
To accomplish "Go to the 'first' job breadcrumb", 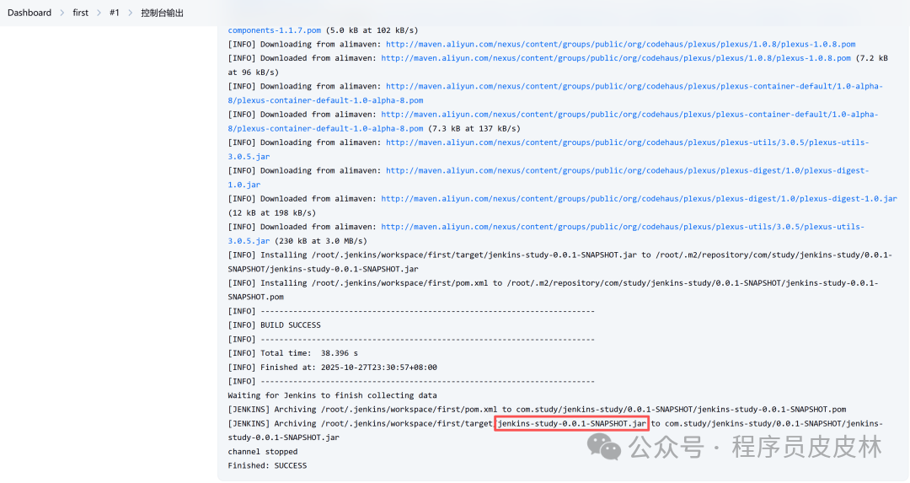I will [x=81, y=13].
